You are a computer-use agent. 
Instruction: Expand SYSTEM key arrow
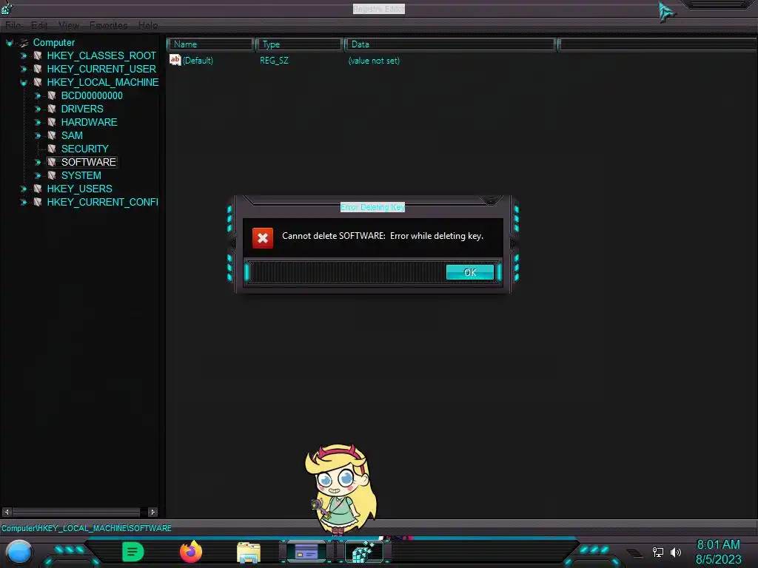coord(37,175)
